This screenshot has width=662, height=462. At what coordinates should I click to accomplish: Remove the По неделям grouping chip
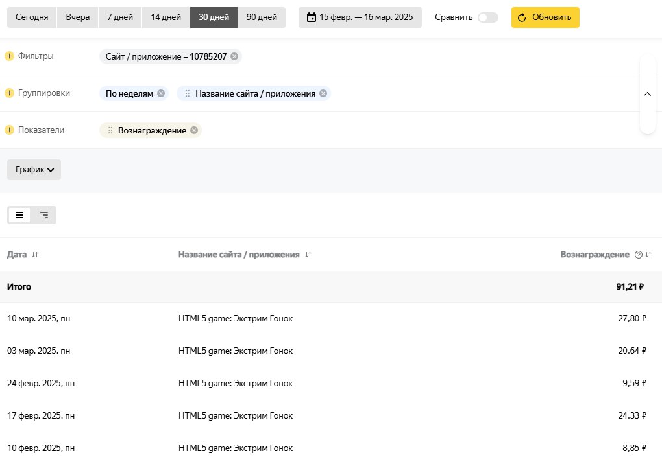tap(161, 93)
